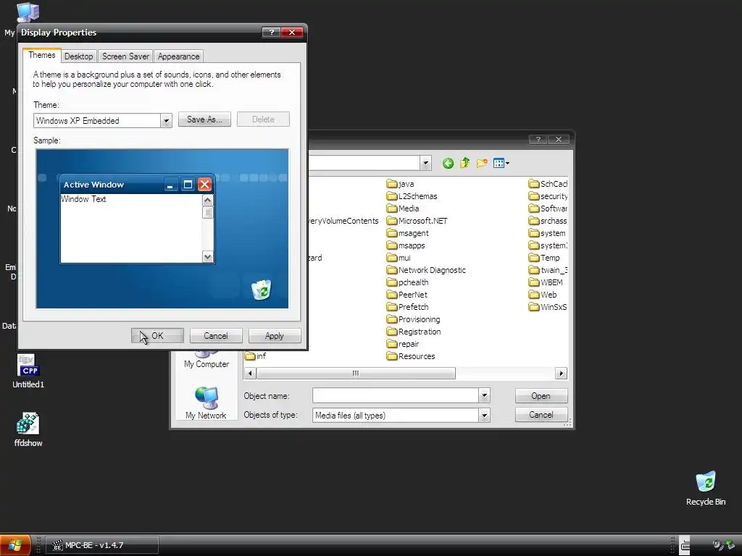Click Help button in Display Properties title
The image size is (742, 556).
[271, 32]
